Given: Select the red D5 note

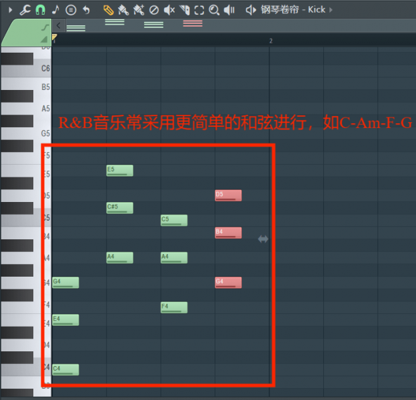Looking at the screenshot, I should click(x=228, y=195).
